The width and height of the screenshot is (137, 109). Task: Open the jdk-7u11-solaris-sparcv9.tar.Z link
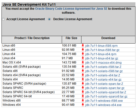pyautogui.click(x=106, y=92)
